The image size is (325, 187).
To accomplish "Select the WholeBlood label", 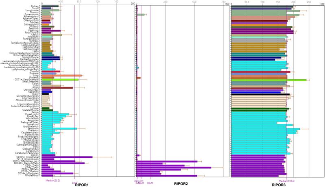I will coord(32,176).
